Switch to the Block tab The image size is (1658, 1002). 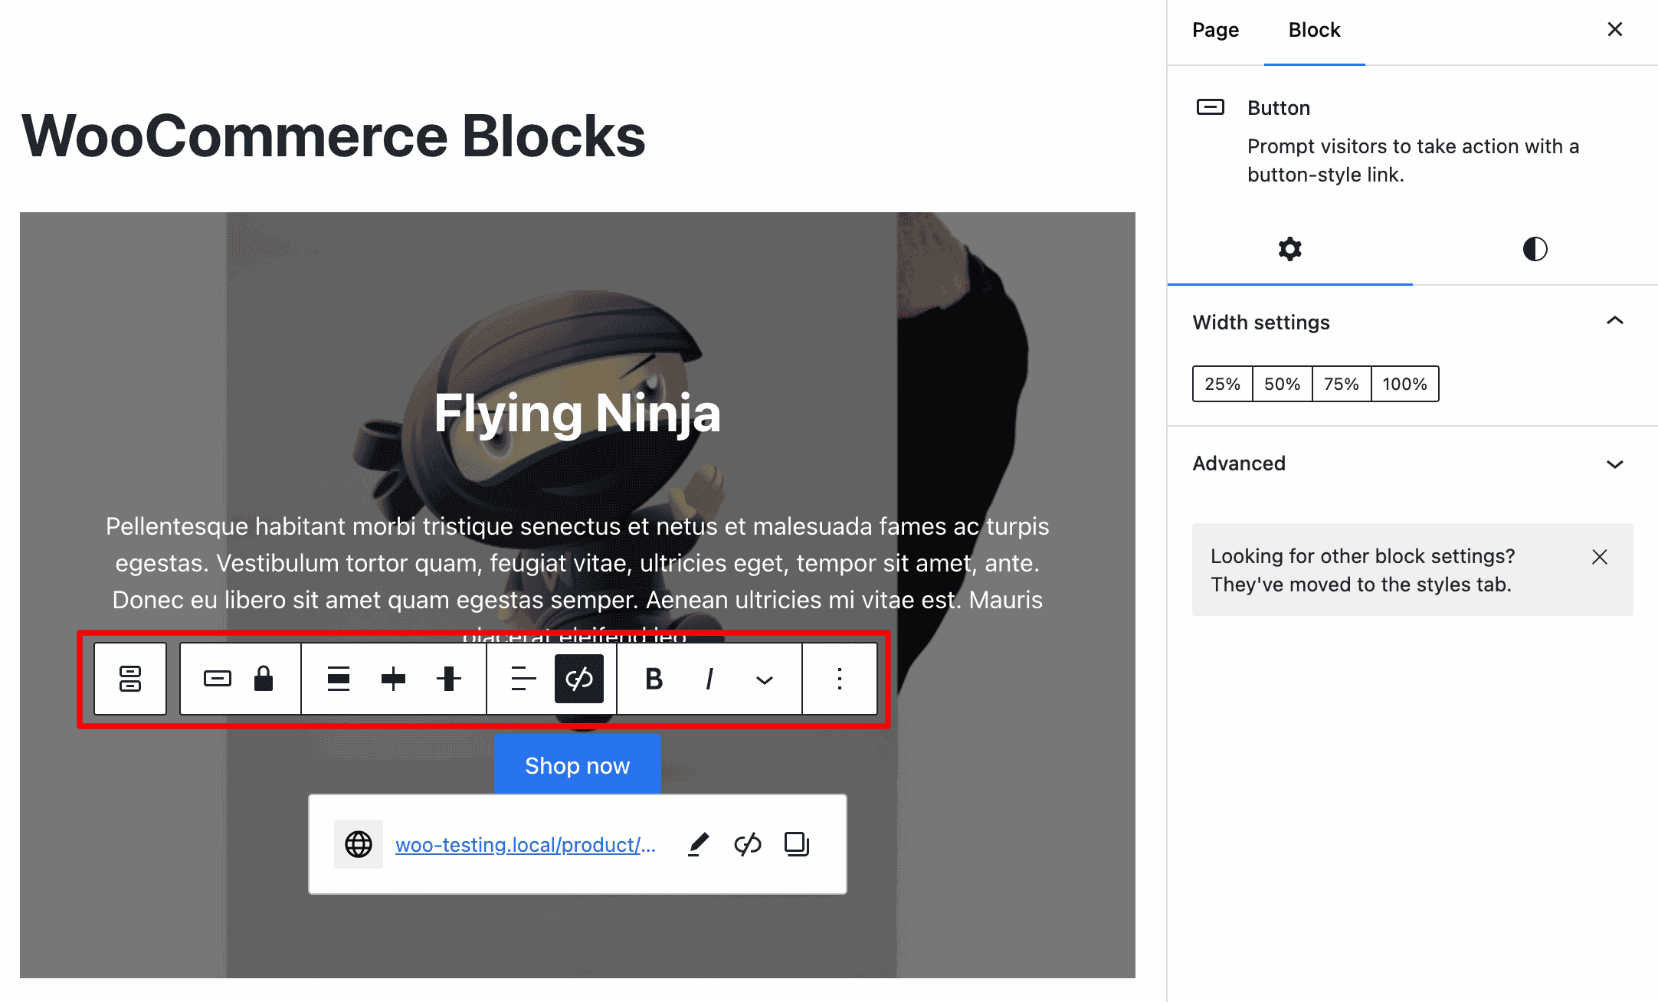click(x=1314, y=31)
